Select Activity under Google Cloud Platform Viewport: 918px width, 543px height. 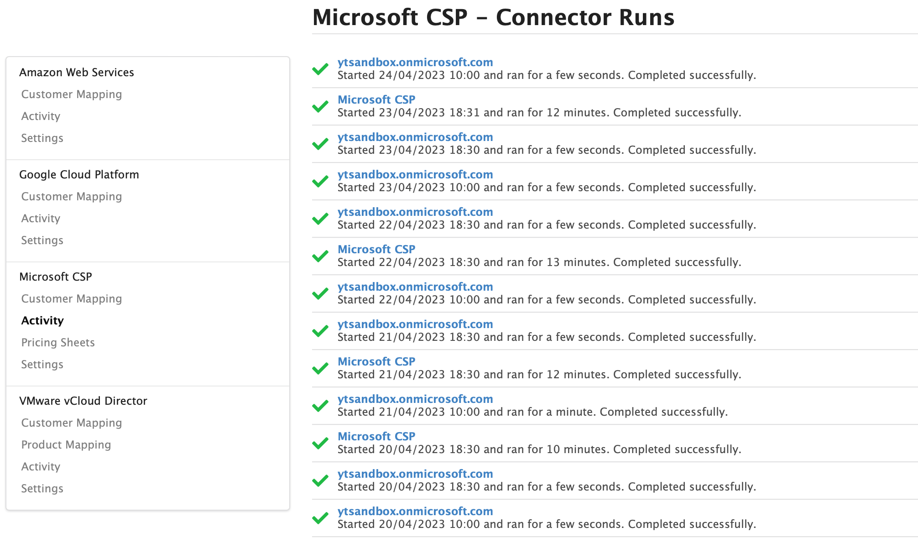click(x=41, y=218)
